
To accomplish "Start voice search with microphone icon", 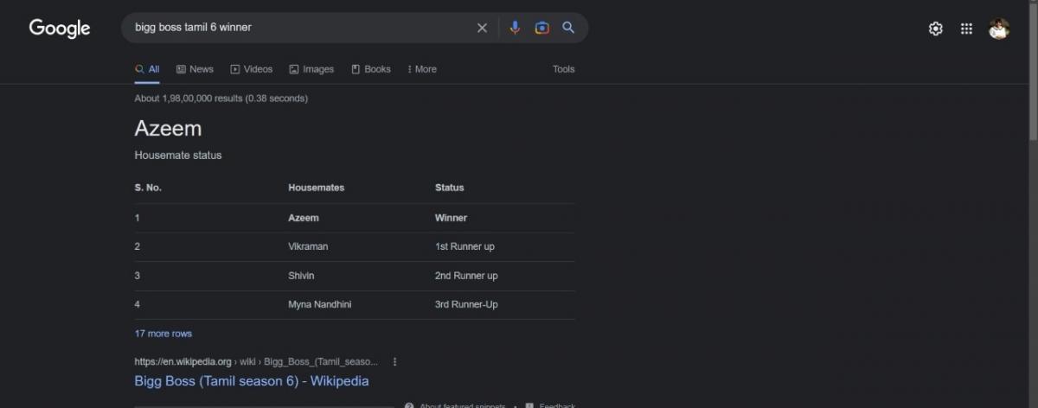I will click(x=515, y=28).
